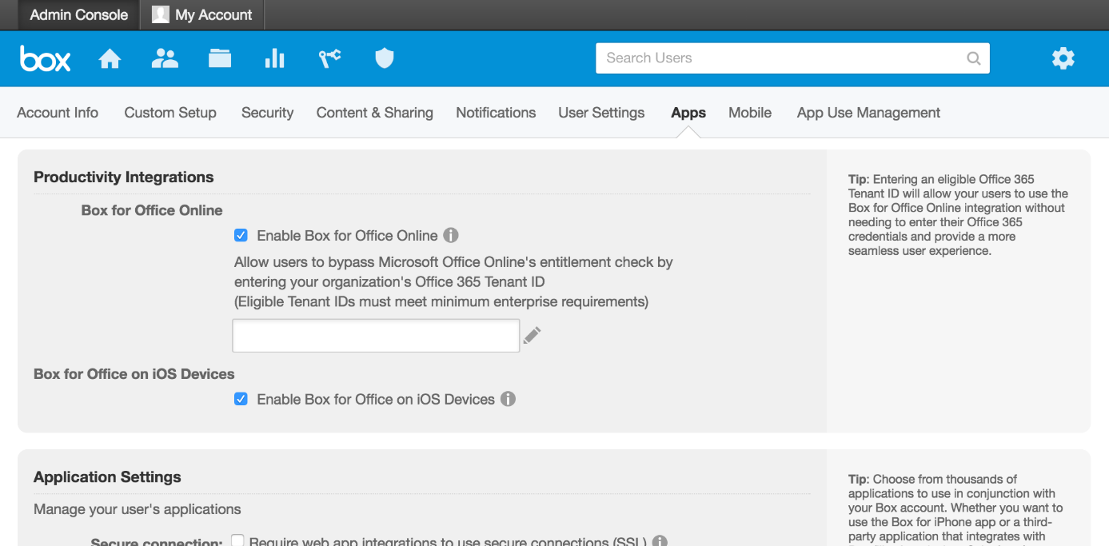Click the Manage your user's applications text

point(138,509)
